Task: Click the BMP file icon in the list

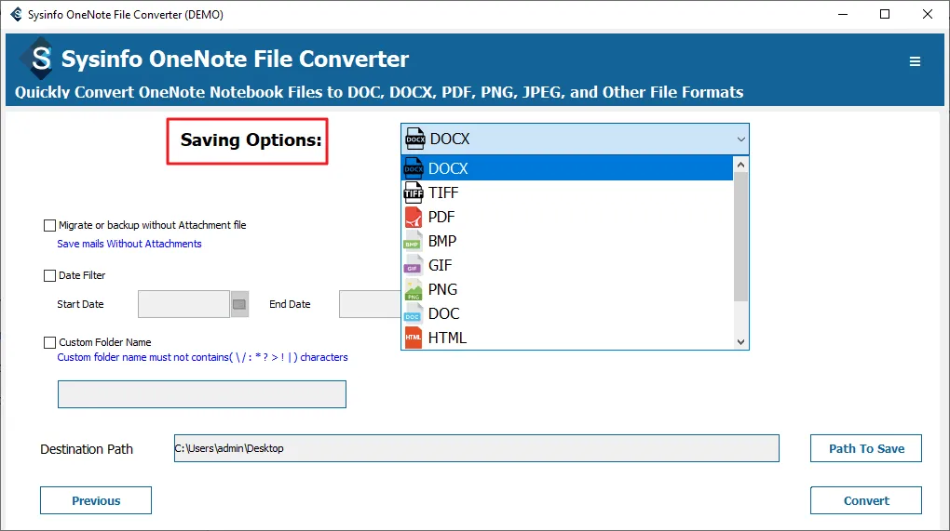Action: tap(414, 241)
